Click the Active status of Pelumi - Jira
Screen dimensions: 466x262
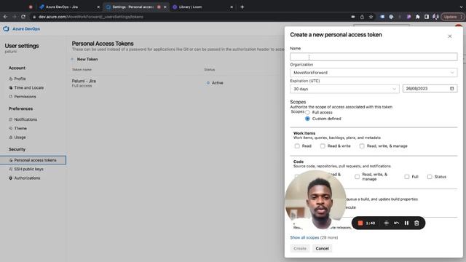tap(215, 83)
